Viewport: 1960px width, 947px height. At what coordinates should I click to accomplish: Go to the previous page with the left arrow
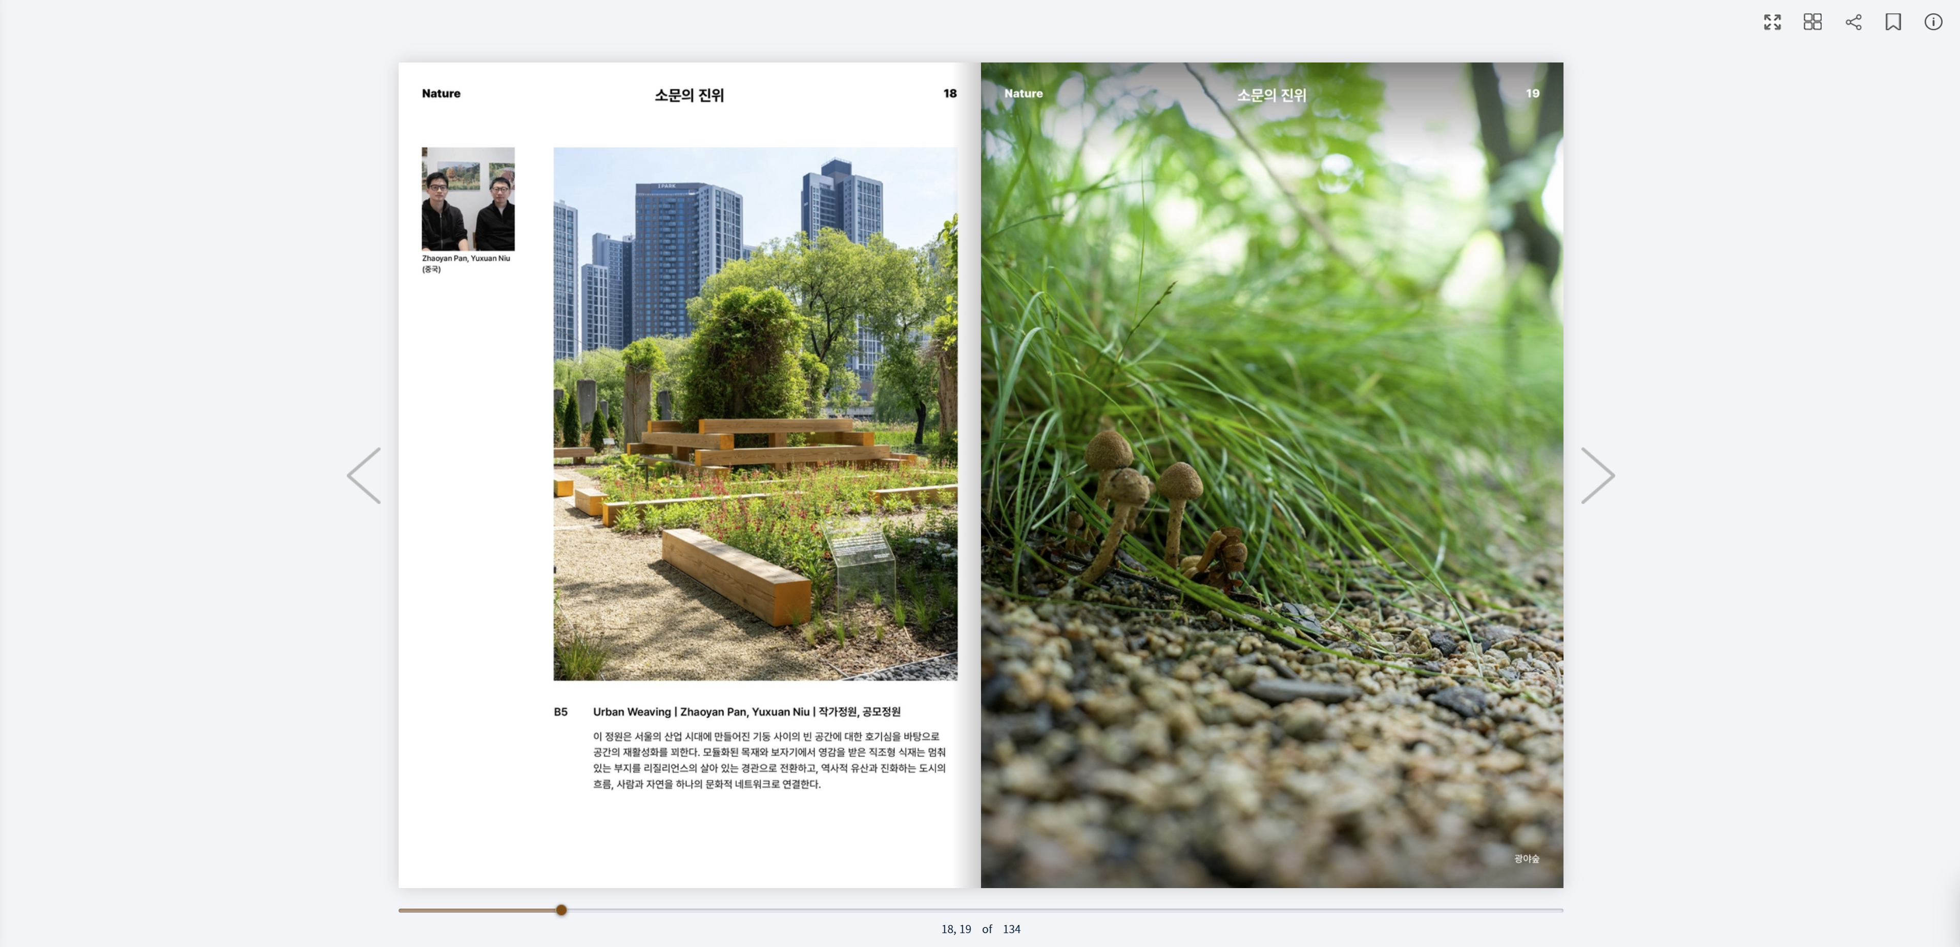coord(364,475)
